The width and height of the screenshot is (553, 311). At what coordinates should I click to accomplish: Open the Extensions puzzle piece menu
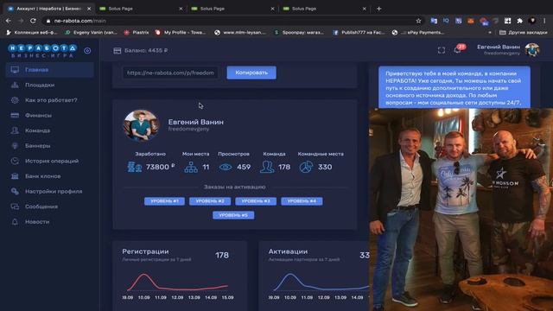pos(520,21)
